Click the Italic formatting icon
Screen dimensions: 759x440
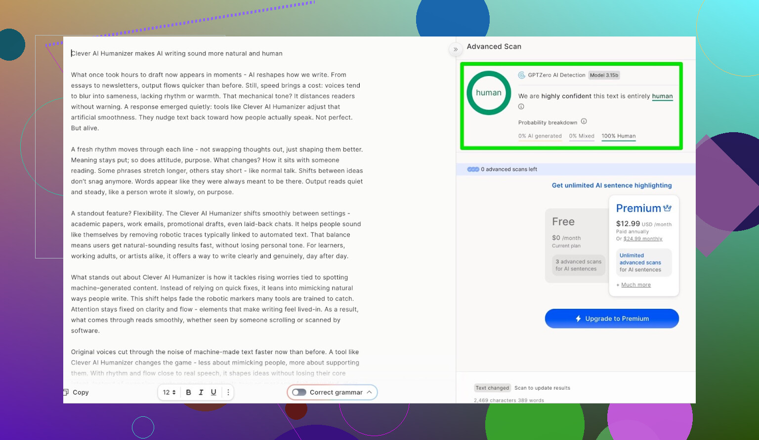coord(201,392)
